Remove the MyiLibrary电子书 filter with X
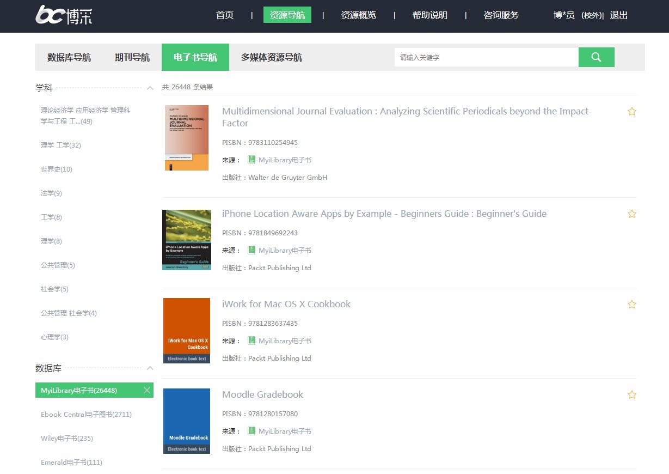Image resolution: width=669 pixels, height=474 pixels. pyautogui.click(x=146, y=390)
